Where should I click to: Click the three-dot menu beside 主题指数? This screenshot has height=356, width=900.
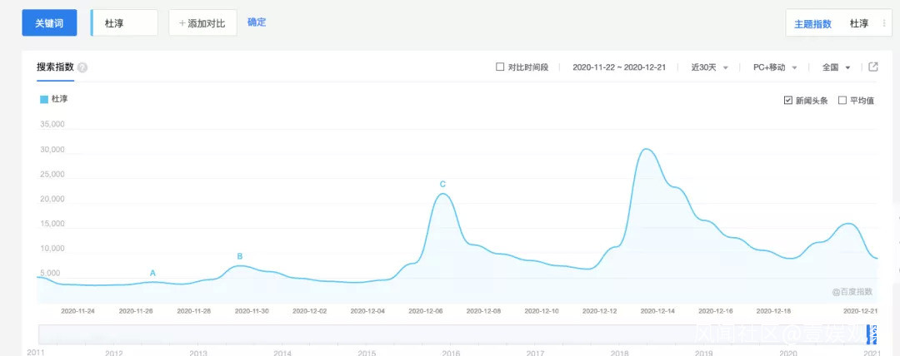(x=884, y=23)
